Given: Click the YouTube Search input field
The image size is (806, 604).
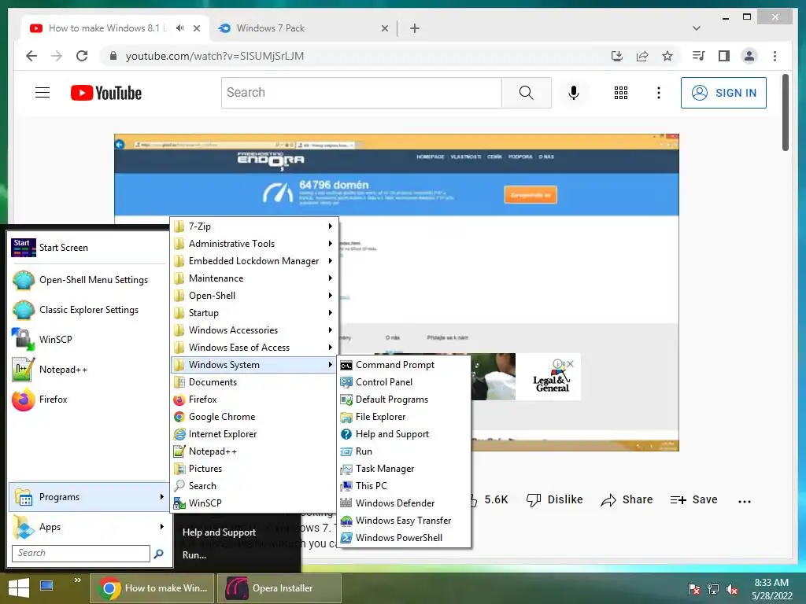Looking at the screenshot, I should pyautogui.click(x=362, y=93).
